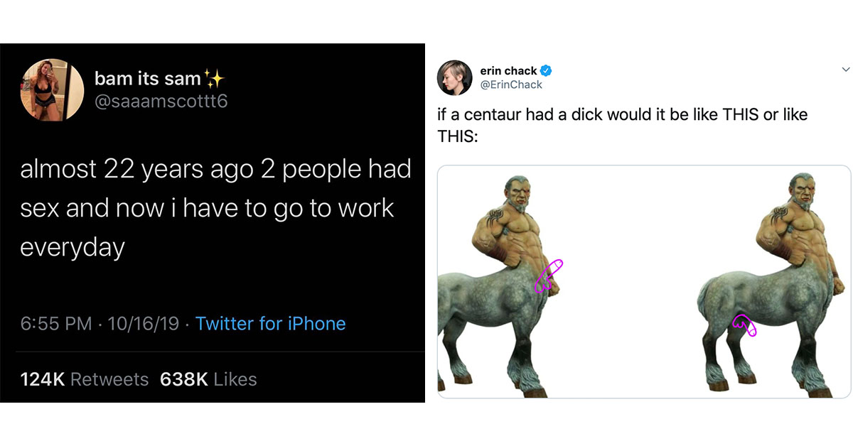Click the tweet text about going to work

click(216, 208)
